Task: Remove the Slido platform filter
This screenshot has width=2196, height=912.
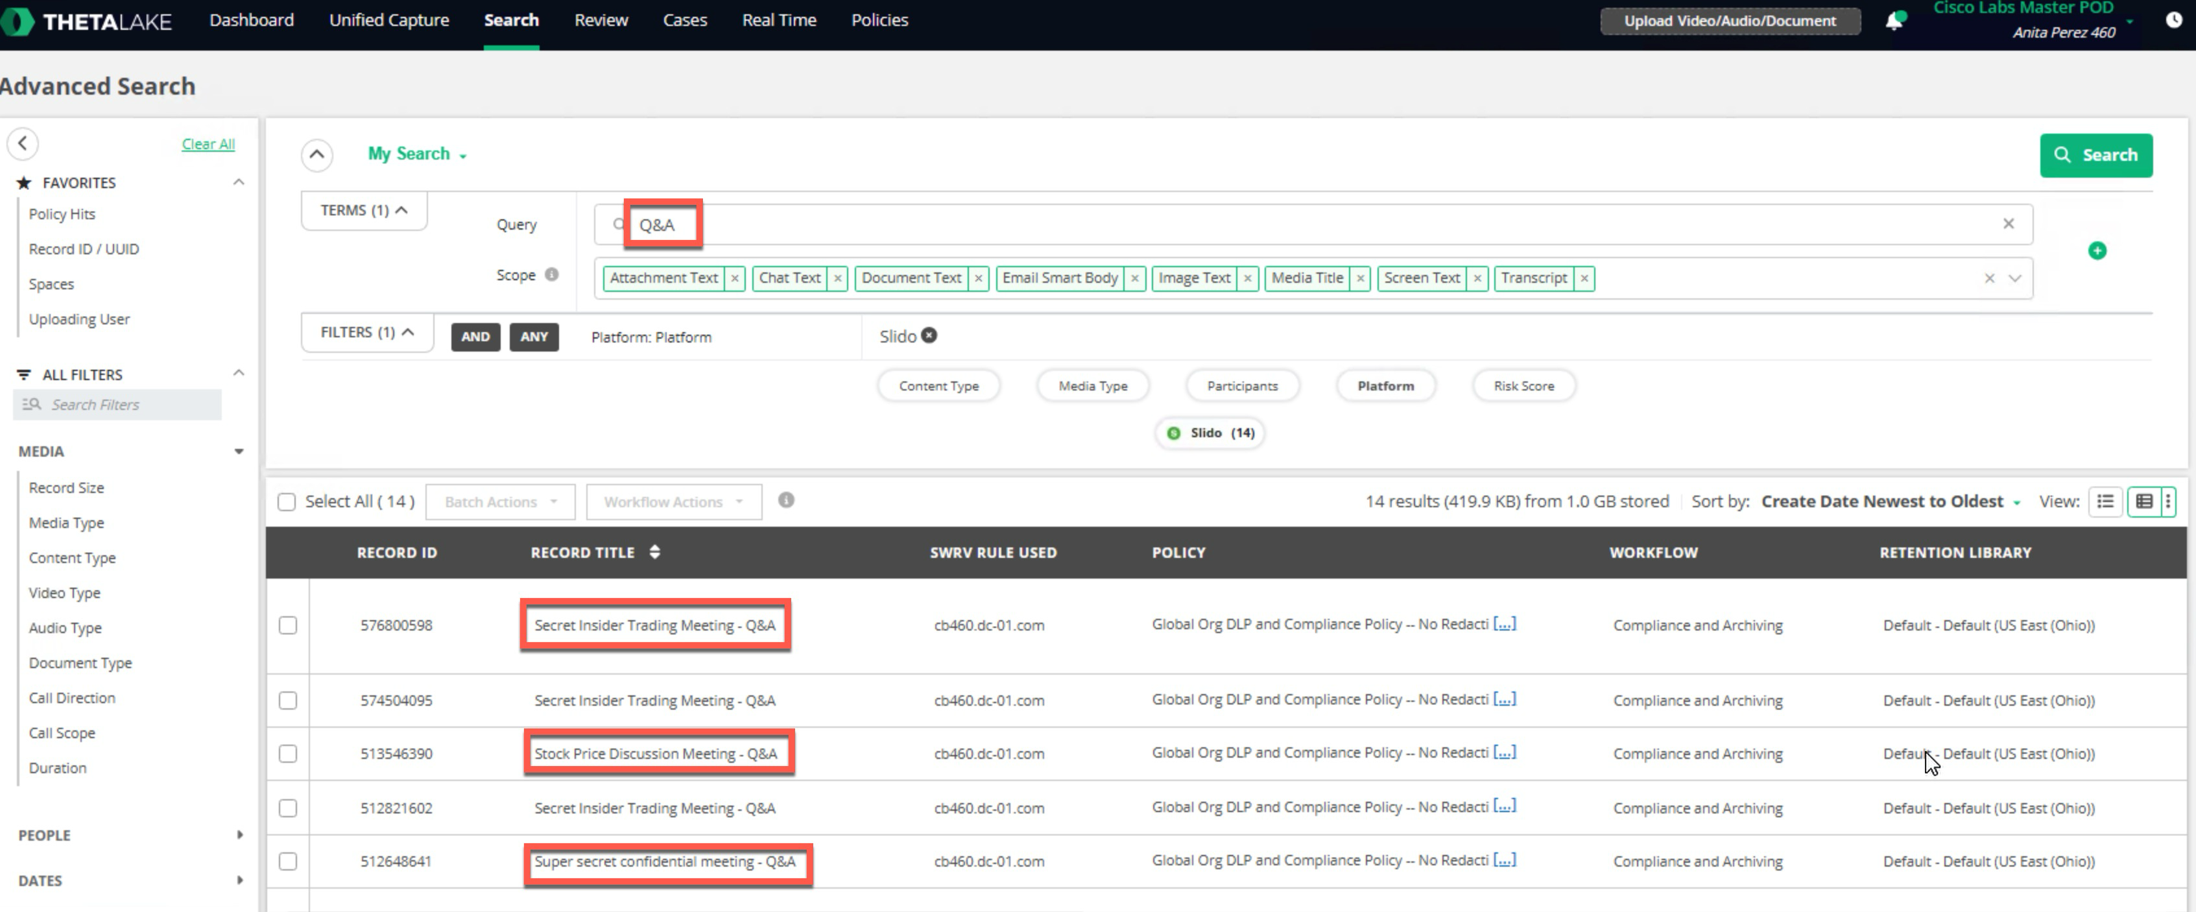Action: tap(929, 336)
